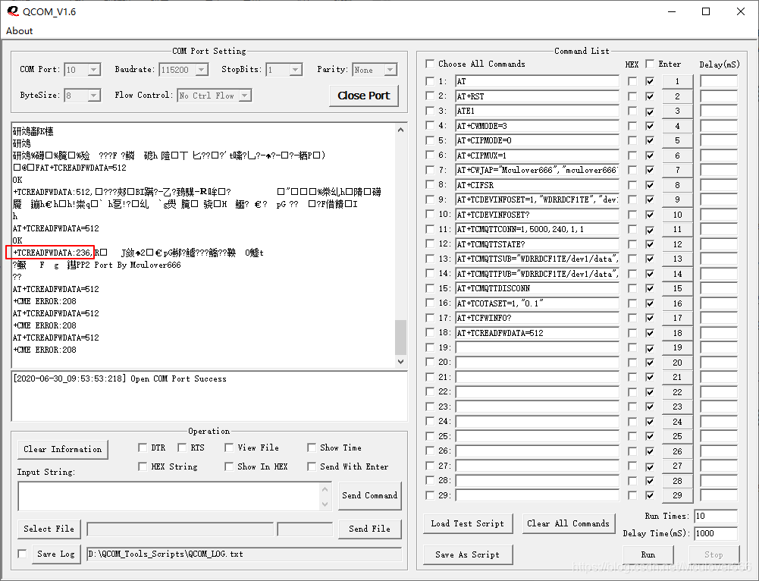Click Save As Script button
This screenshot has width=759, height=581.
click(x=468, y=555)
